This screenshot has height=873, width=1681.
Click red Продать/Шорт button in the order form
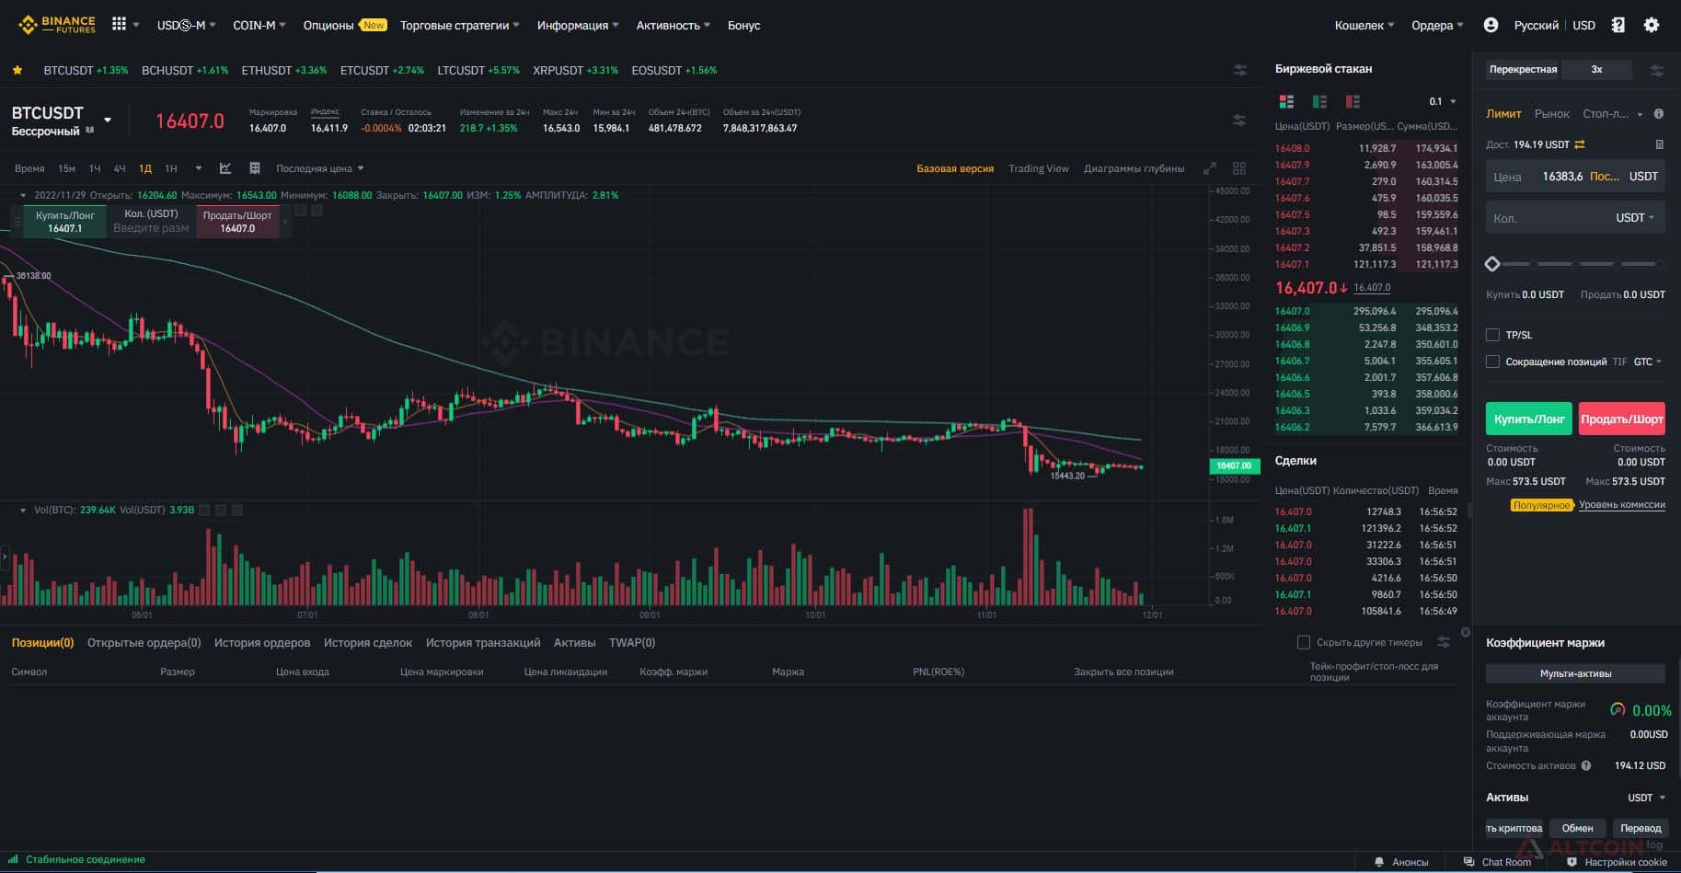point(1622,419)
